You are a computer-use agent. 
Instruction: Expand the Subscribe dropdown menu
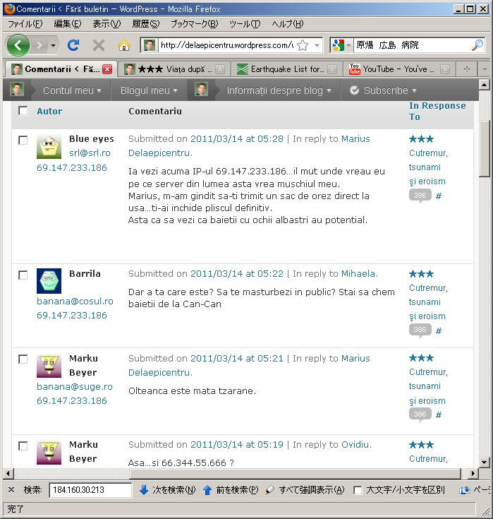pos(383,90)
